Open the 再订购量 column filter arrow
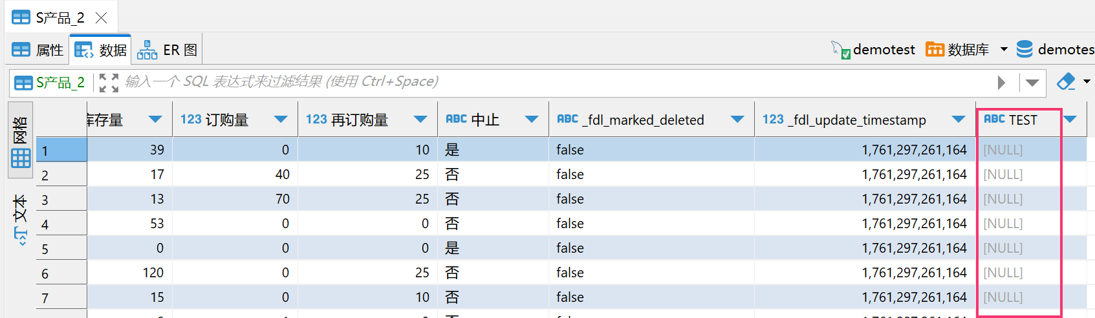 (420, 119)
